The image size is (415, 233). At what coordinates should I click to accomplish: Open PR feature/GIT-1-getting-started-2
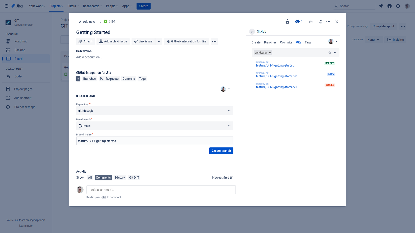[x=276, y=76]
